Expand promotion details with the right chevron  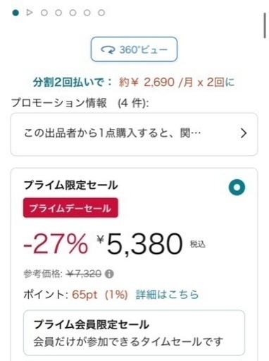point(244,133)
